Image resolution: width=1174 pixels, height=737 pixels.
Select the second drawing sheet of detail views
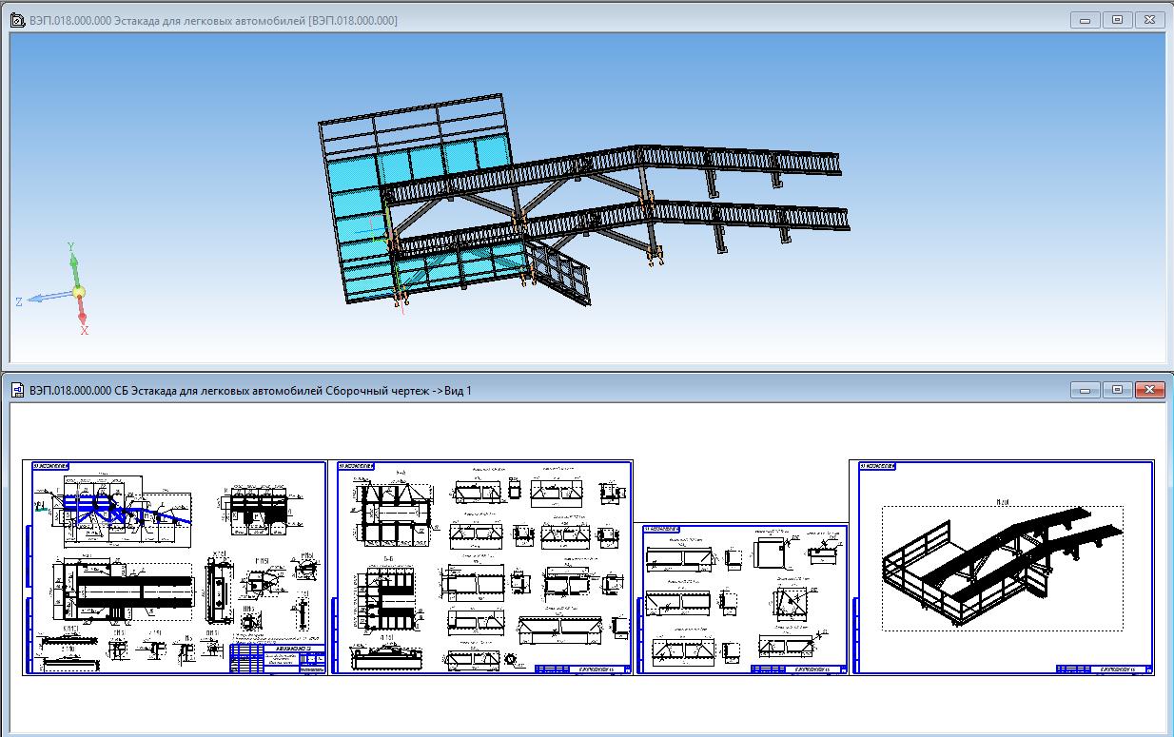(479, 568)
